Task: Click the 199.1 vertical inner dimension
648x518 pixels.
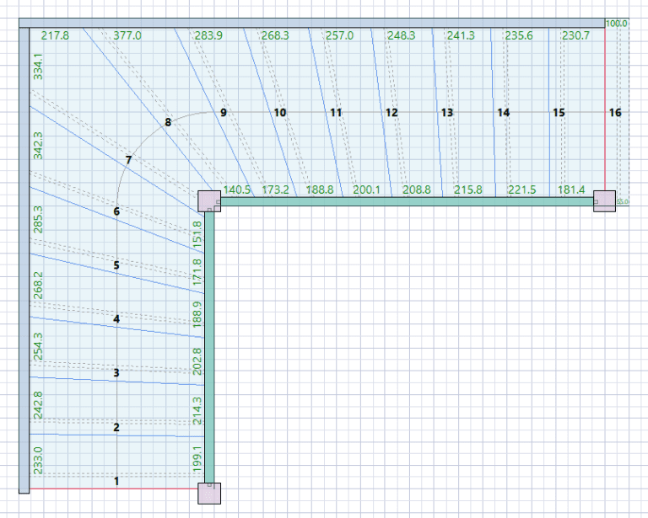Action: pos(197,459)
